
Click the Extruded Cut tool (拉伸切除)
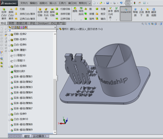pos(40,12)
